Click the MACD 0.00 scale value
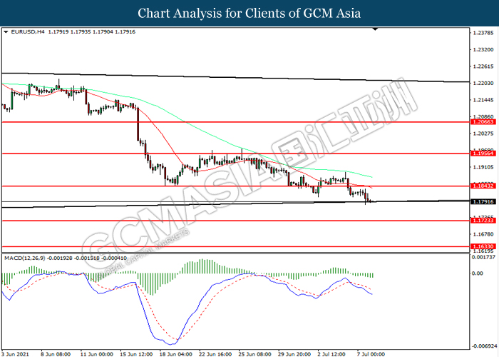This screenshot has height=357, width=499. [x=478, y=273]
